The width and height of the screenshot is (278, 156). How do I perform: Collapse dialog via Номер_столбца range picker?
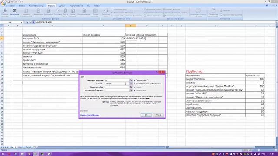coord(131,87)
